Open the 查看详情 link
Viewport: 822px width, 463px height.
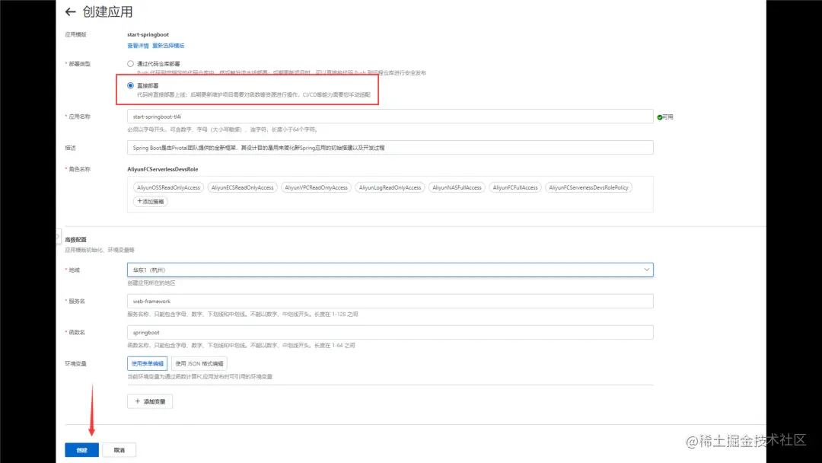click(138, 46)
